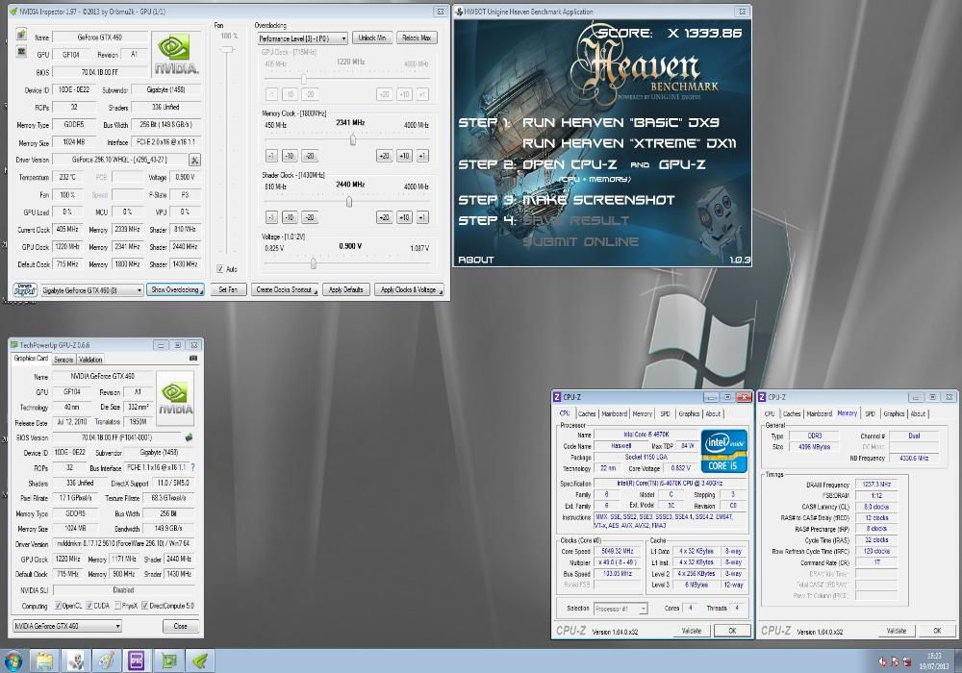Click the Close button in GPU-Z
Screen dimensions: 962x673
[181, 626]
